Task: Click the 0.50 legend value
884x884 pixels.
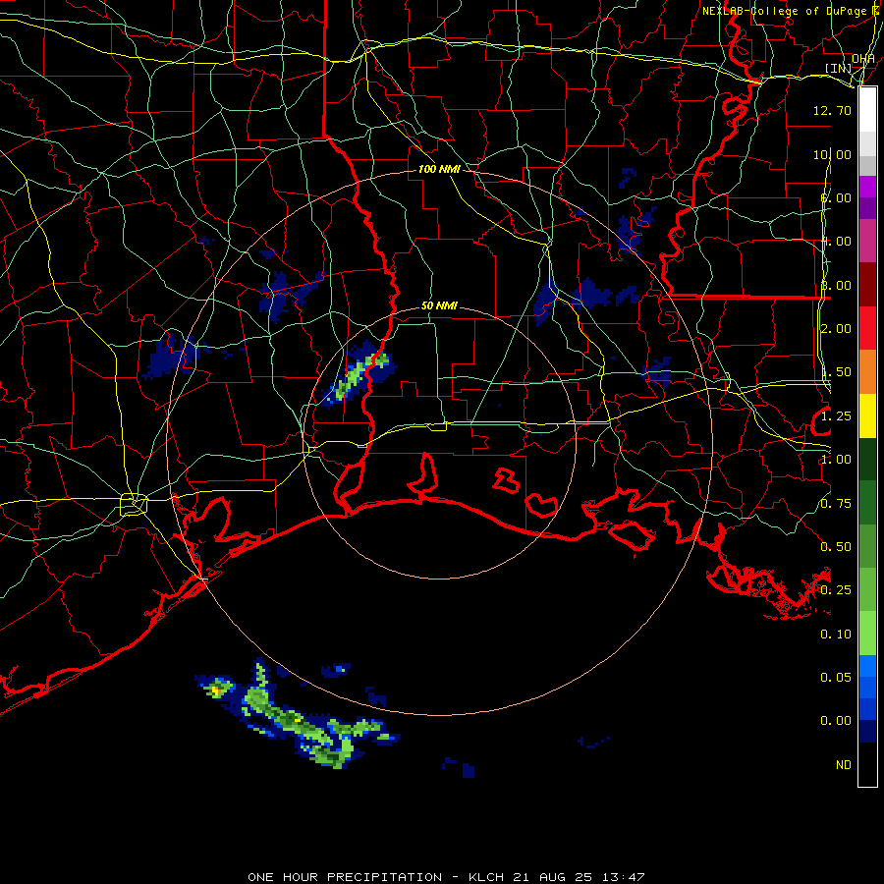Action: click(836, 547)
